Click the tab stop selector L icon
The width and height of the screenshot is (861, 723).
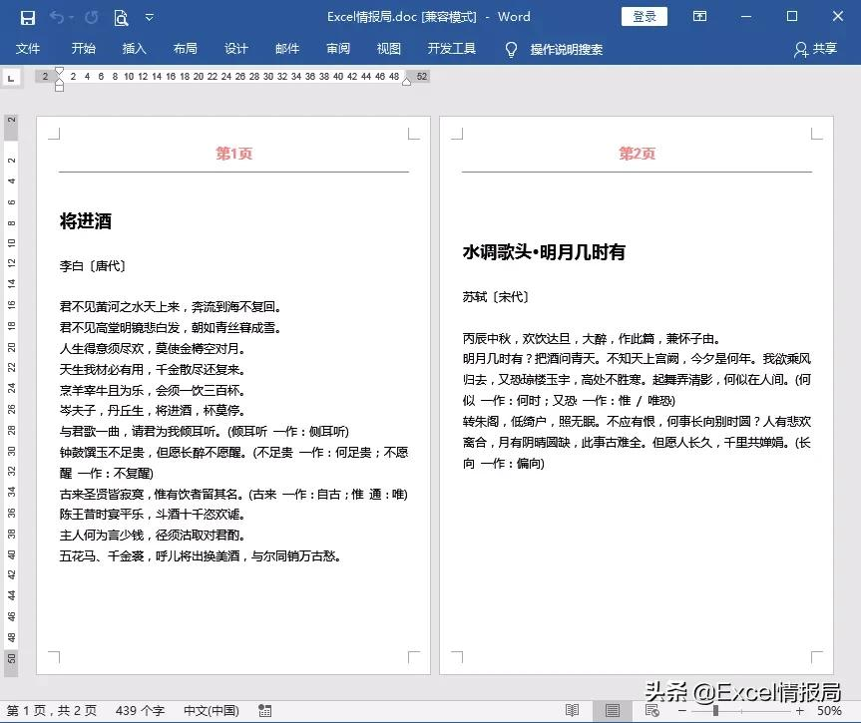click(x=11, y=78)
